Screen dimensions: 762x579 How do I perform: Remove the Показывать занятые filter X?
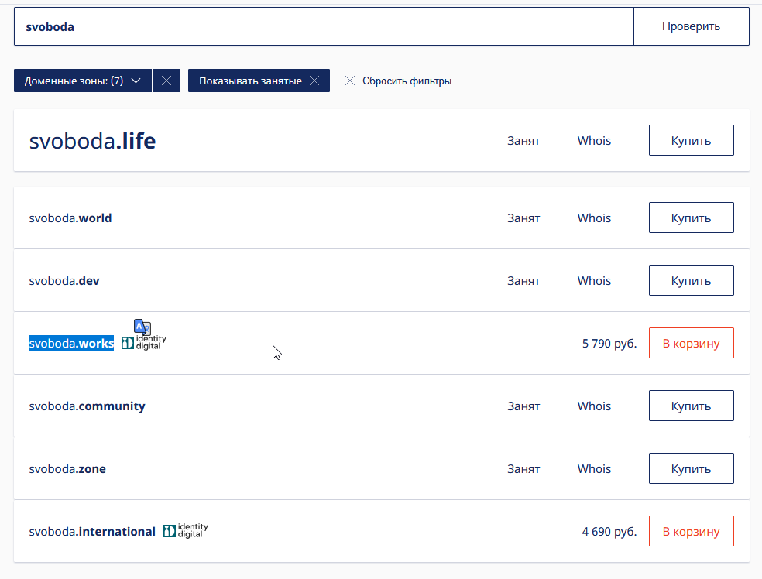tap(314, 81)
